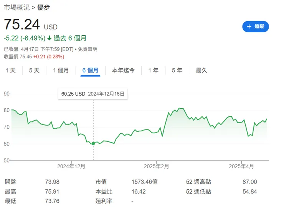Click the 本益比 value 16.42
The height and width of the screenshot is (207, 284).
[139, 192]
